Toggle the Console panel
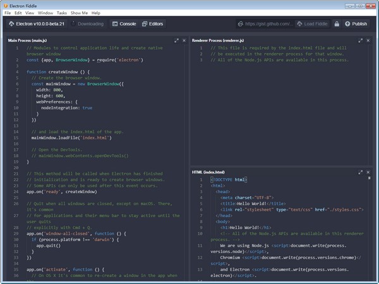The height and width of the screenshot is (284, 379). click(124, 24)
